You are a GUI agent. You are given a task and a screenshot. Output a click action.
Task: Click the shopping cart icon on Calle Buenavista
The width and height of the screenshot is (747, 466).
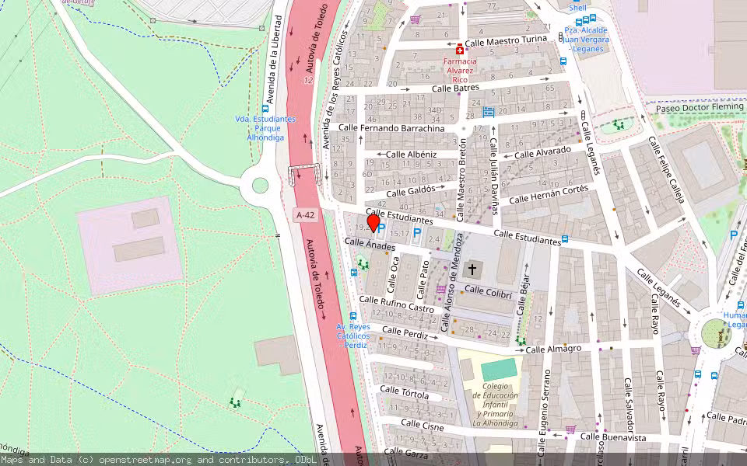tap(570, 429)
